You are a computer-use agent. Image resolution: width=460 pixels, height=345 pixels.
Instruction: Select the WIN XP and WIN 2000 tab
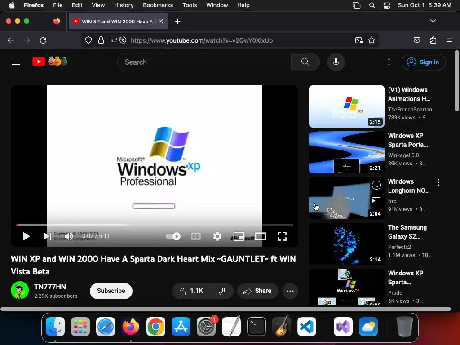point(118,22)
